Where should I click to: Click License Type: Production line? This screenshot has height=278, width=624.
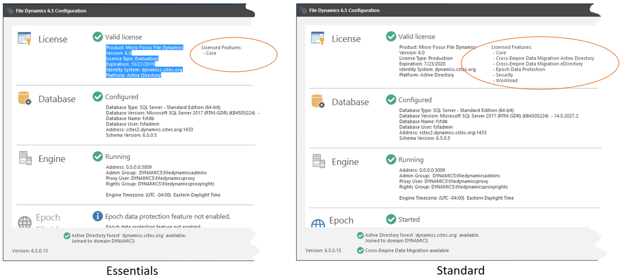[x=426, y=58]
